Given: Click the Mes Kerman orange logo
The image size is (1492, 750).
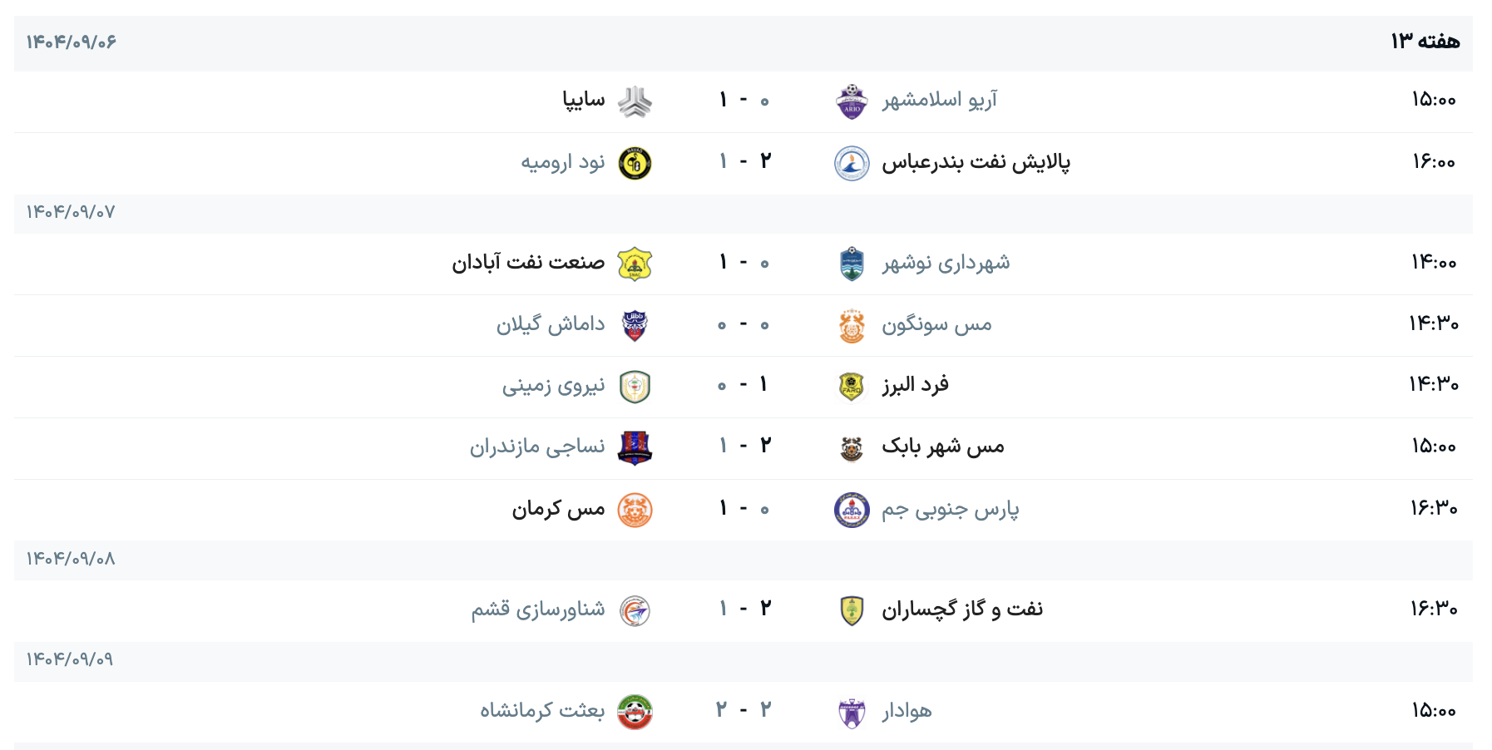Looking at the screenshot, I should pyautogui.click(x=635, y=510).
